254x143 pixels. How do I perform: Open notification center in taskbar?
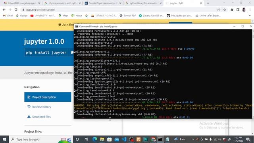pyautogui.click(x=248, y=139)
